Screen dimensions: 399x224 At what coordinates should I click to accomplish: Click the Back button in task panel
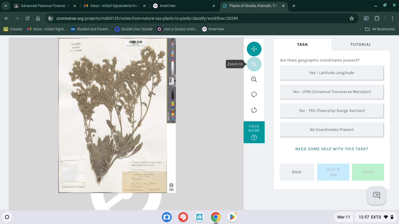(297, 172)
